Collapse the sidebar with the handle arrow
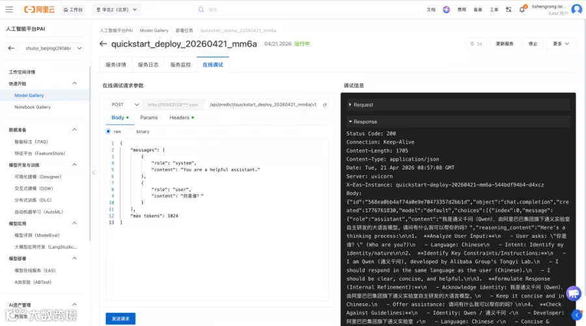 pyautogui.click(x=93, y=173)
